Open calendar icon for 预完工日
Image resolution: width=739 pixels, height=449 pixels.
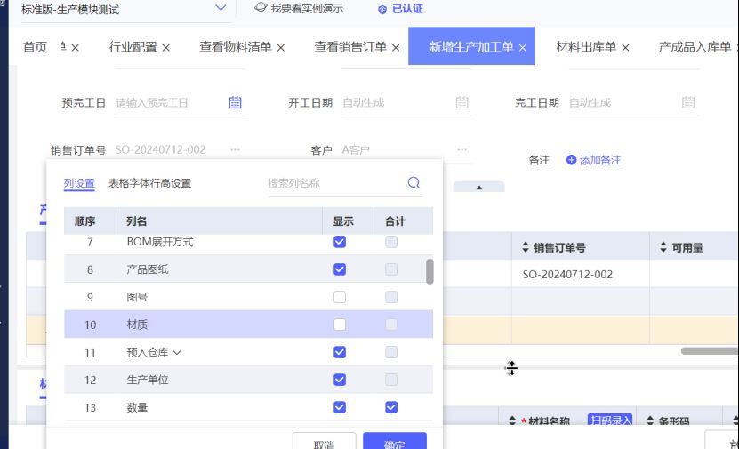pyautogui.click(x=235, y=102)
